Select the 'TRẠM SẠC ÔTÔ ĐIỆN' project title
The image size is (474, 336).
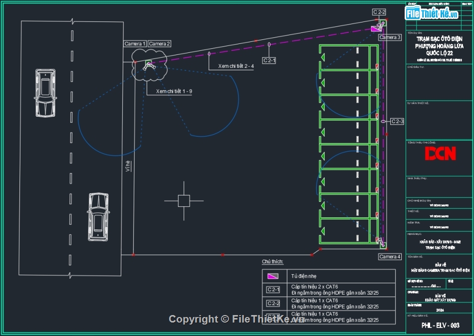[440, 39]
